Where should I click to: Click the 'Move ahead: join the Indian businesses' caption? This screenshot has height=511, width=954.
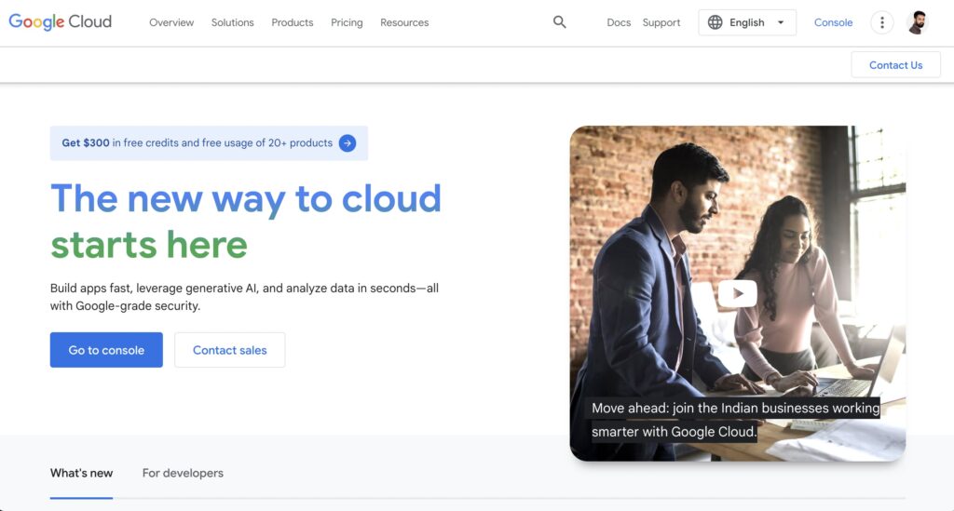pyautogui.click(x=736, y=420)
